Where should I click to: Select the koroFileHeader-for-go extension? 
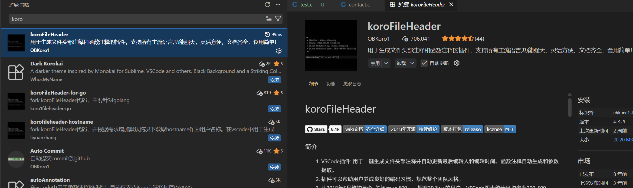(x=144, y=101)
